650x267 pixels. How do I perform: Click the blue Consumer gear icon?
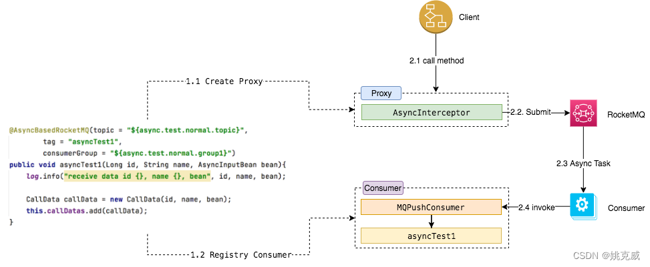[583, 206]
